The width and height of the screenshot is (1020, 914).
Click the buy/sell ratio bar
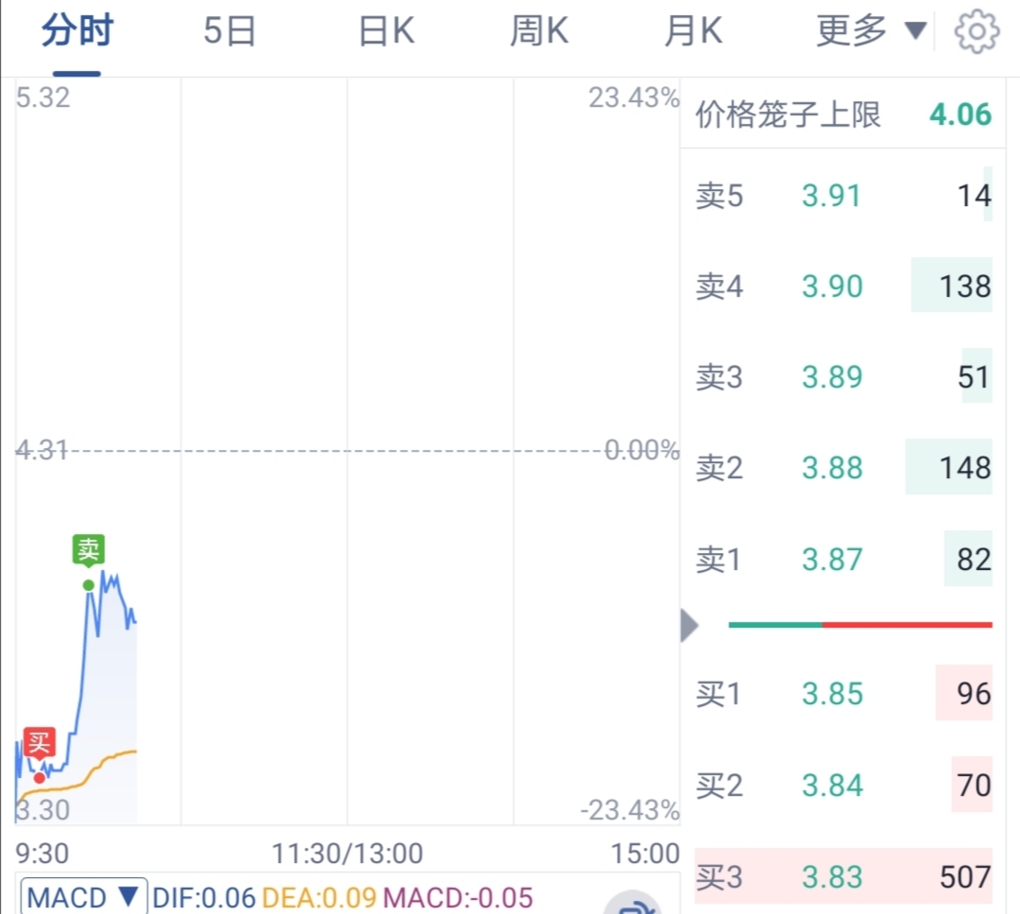[860, 625]
